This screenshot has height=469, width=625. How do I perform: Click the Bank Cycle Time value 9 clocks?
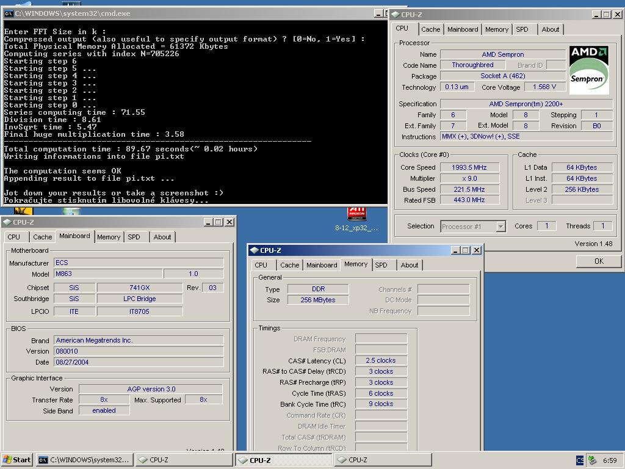(381, 404)
